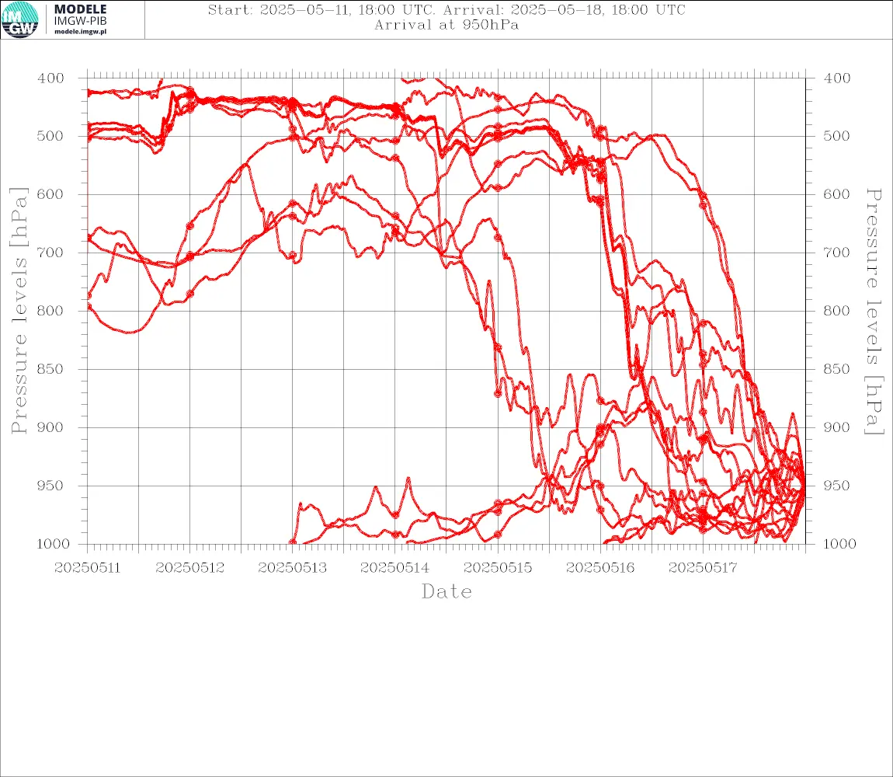This screenshot has height=777, width=893.
Task: Click the left axis 850 label
Action: (x=50, y=369)
